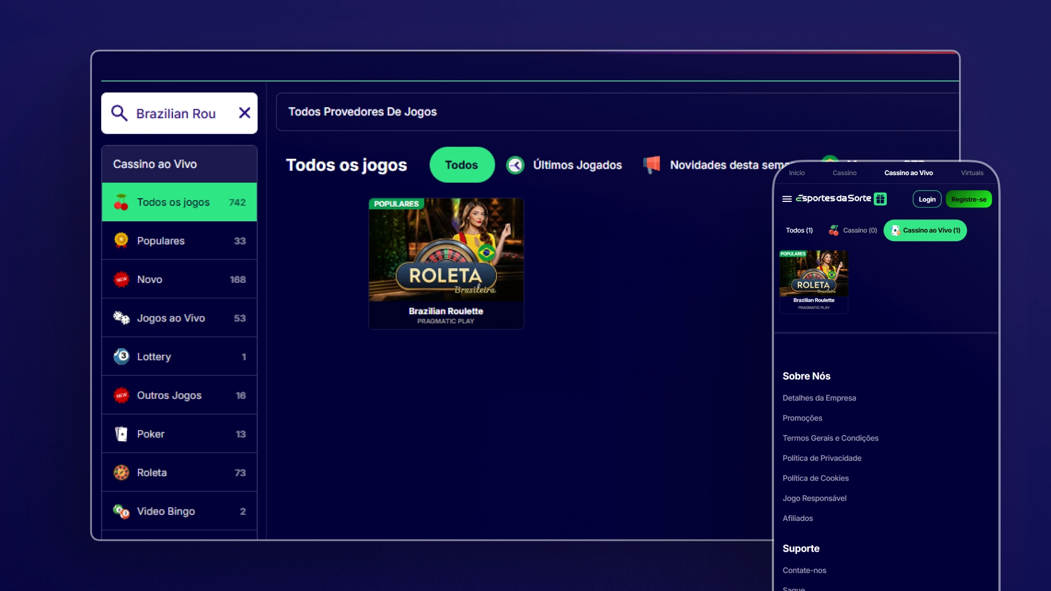
Task: Open Afiliados link
Action: (x=798, y=518)
